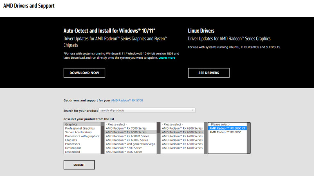Open the Learn more link

pyautogui.click(x=167, y=58)
